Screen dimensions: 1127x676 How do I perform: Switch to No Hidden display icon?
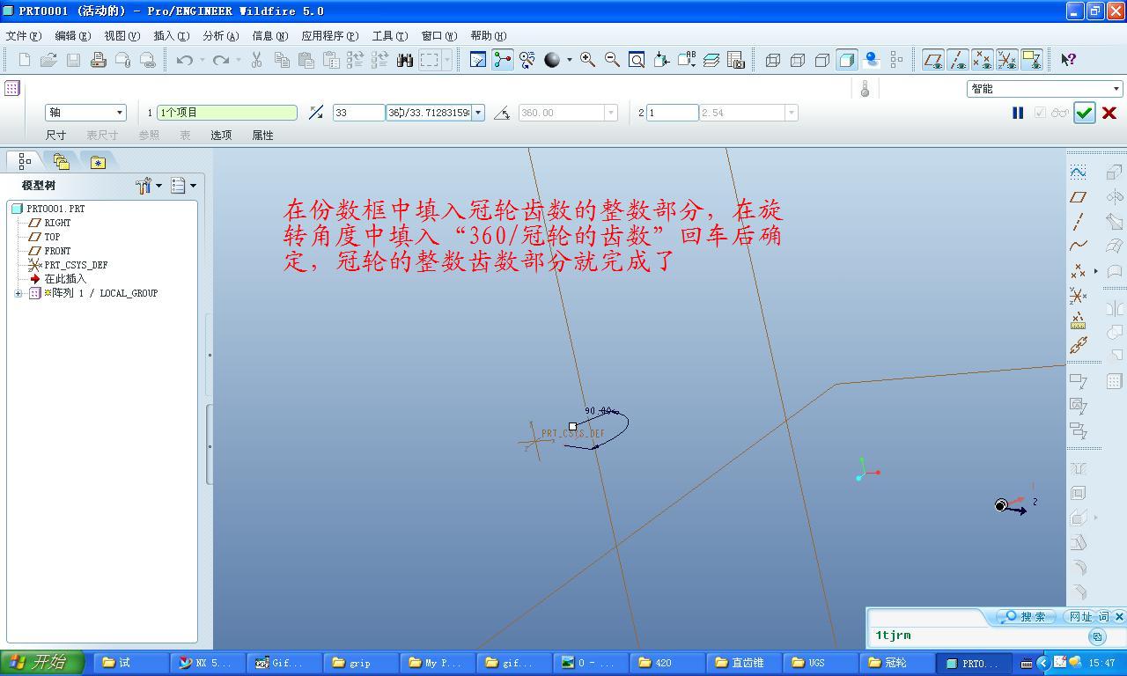point(822,60)
